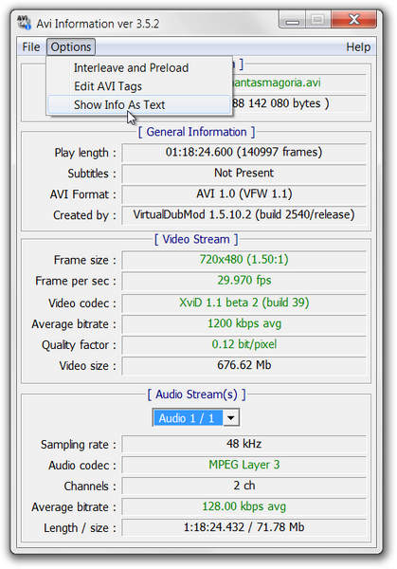Click the Sampling rate label
The image size is (397, 569).
(79, 445)
